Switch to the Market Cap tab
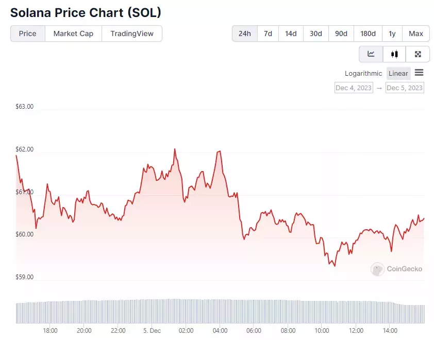434x340 pixels. click(x=73, y=33)
